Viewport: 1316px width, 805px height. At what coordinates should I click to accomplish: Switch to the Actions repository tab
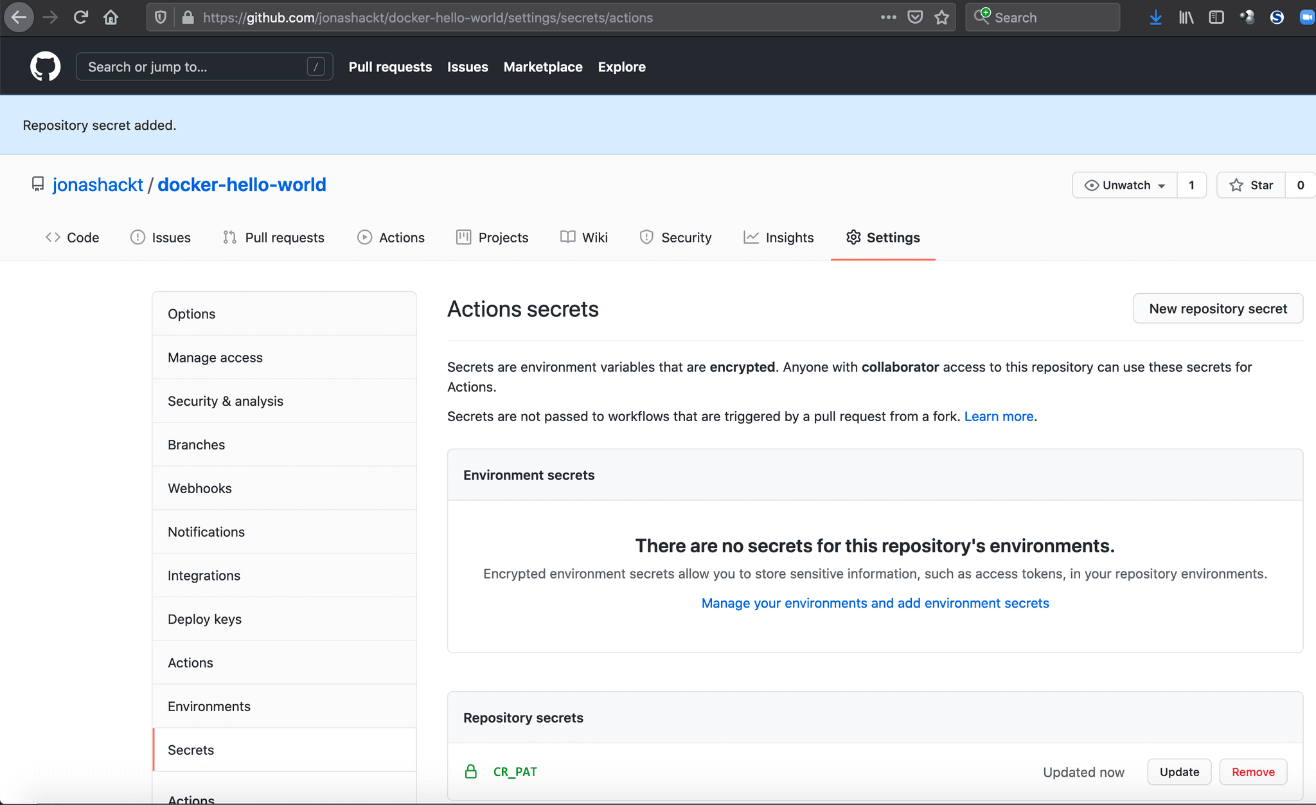click(391, 237)
